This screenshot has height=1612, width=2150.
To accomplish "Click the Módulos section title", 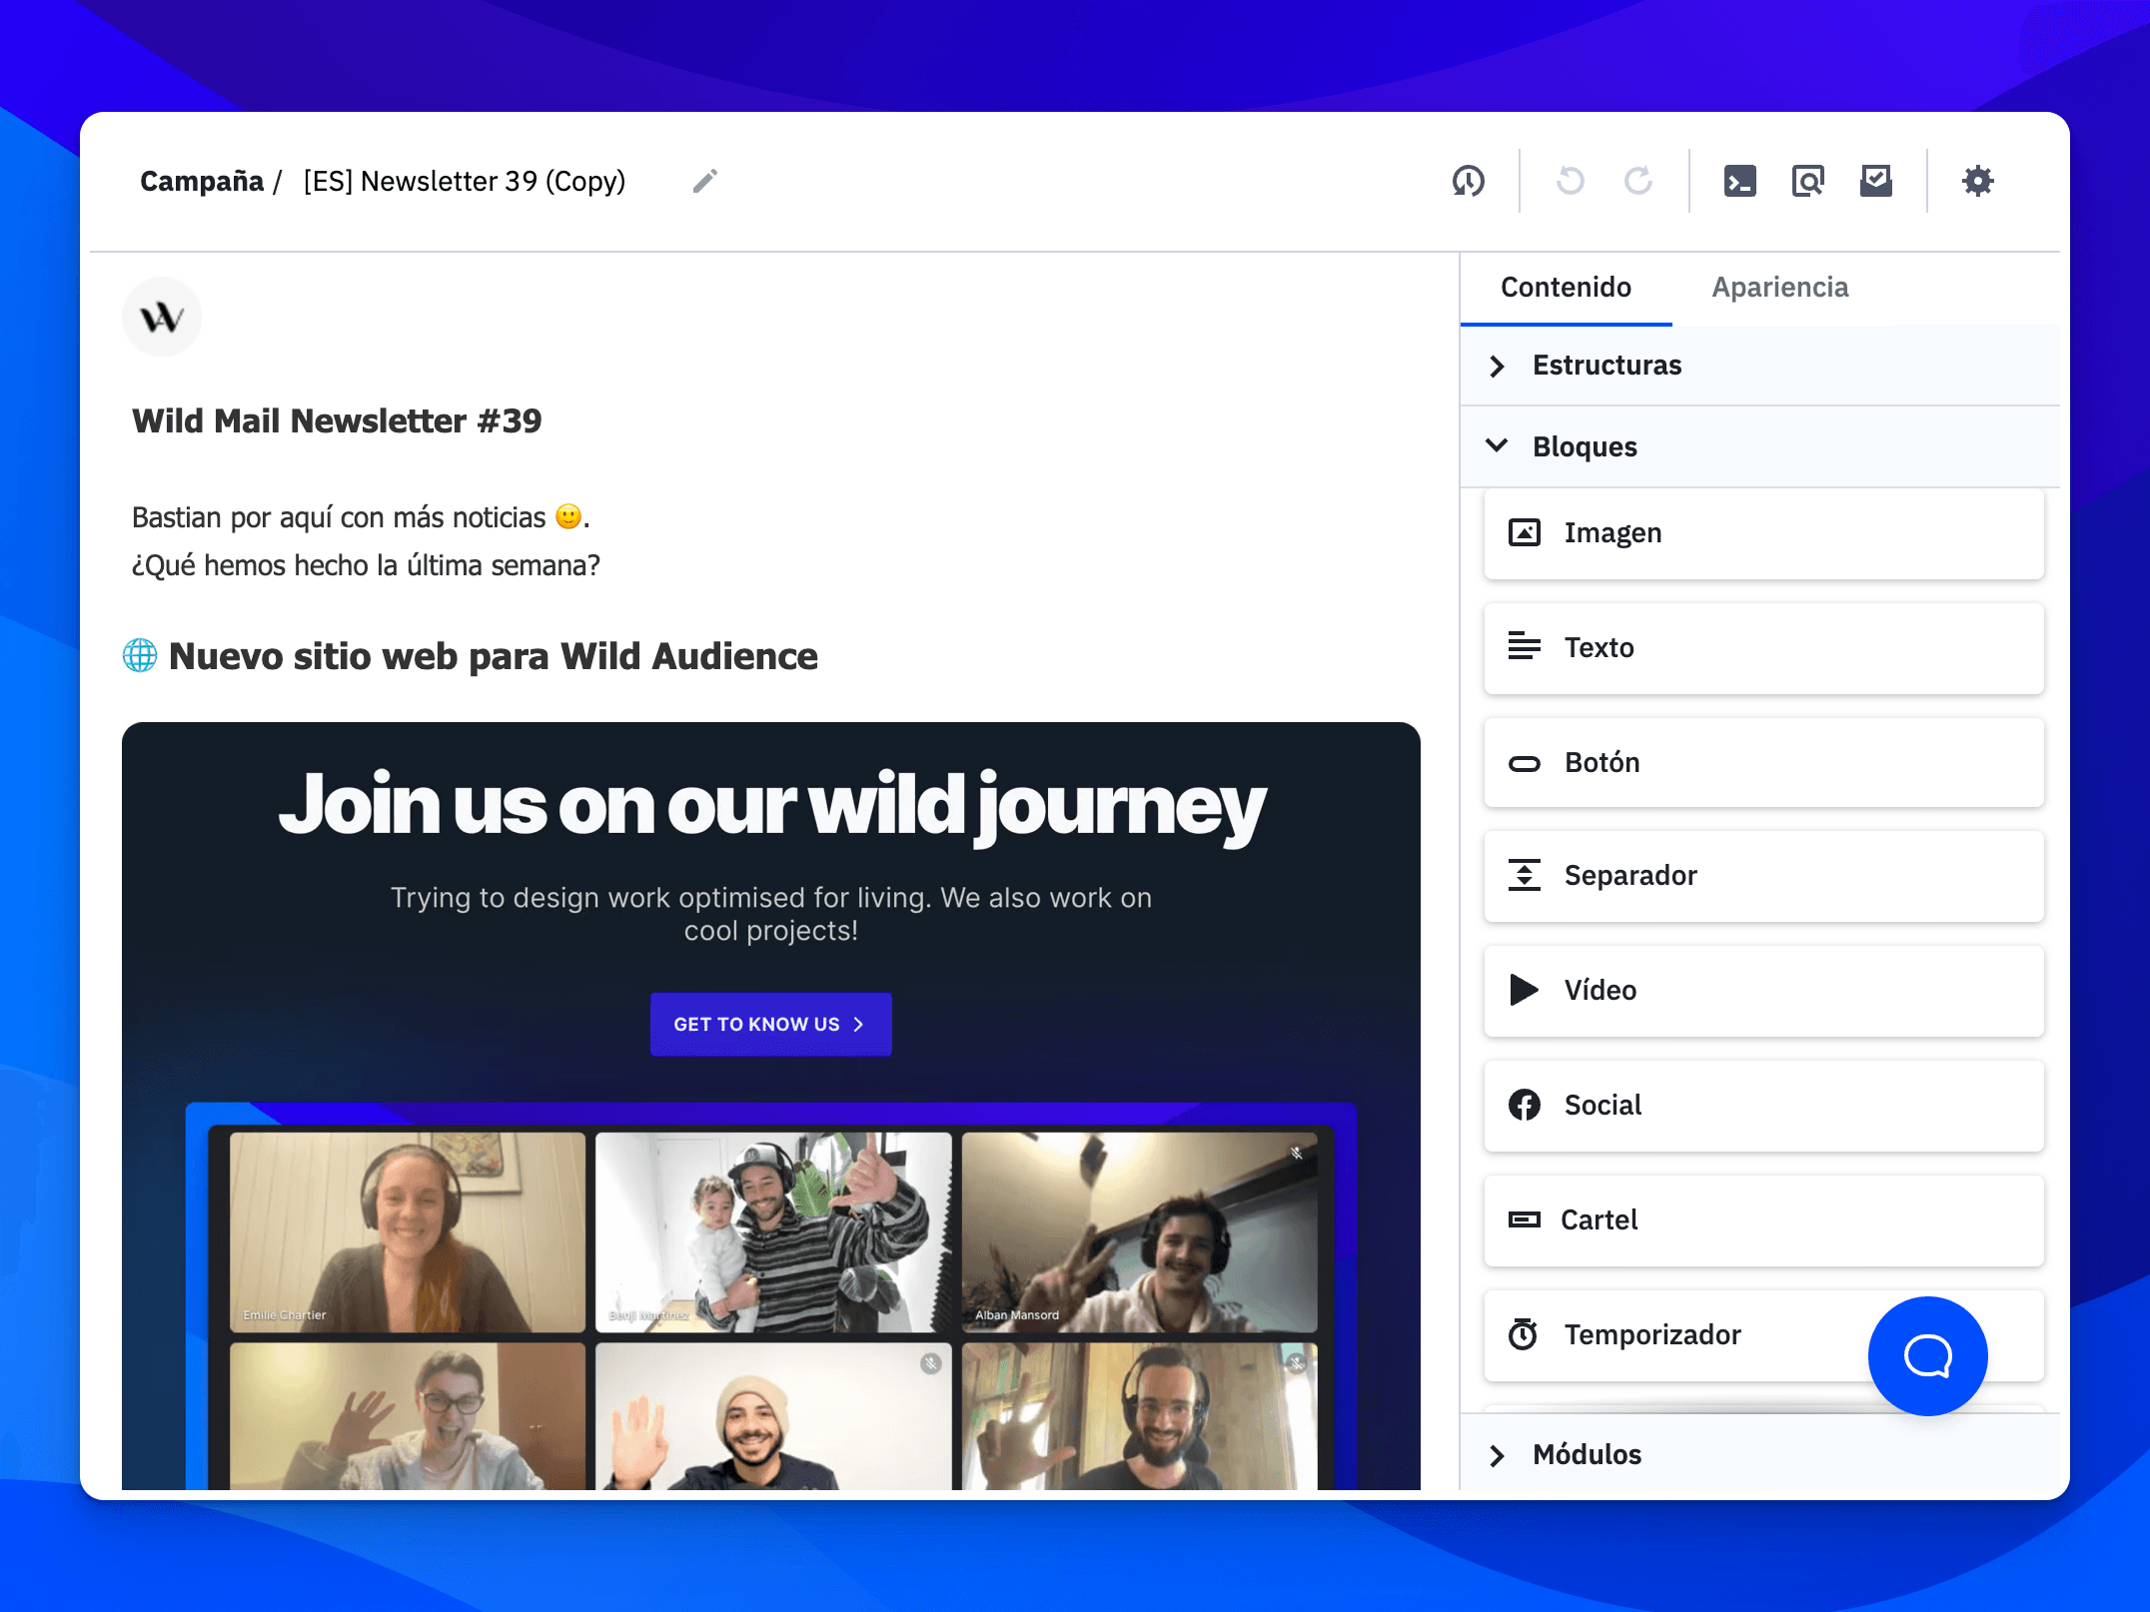I will (1587, 1454).
